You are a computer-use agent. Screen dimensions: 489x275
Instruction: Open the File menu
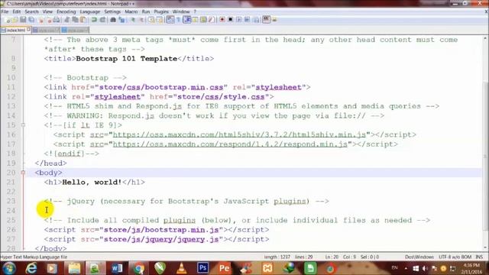tap(5, 11)
